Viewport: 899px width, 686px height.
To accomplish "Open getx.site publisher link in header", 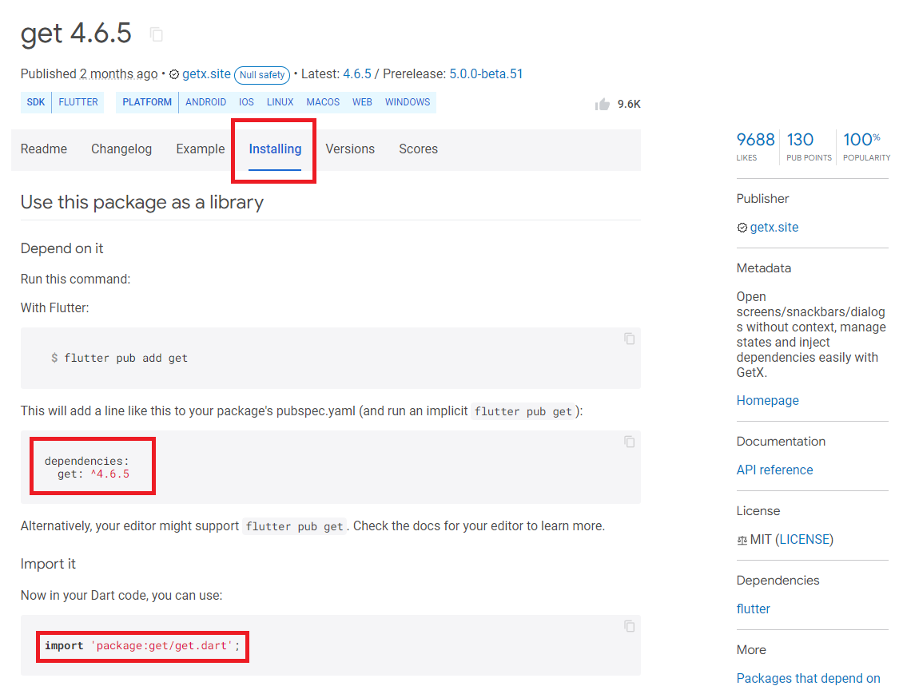I will (x=206, y=74).
